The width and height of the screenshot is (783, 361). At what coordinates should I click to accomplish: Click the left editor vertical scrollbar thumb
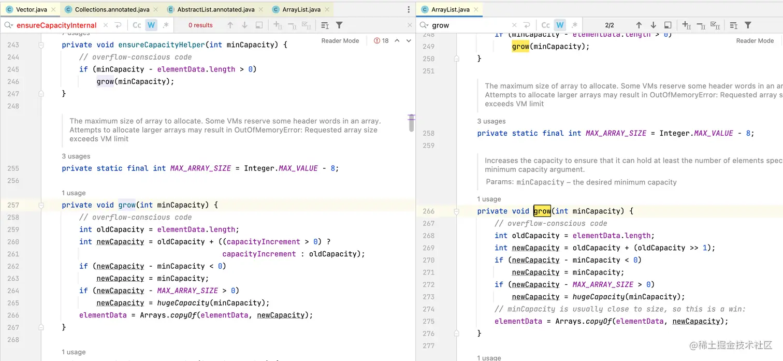(x=412, y=123)
